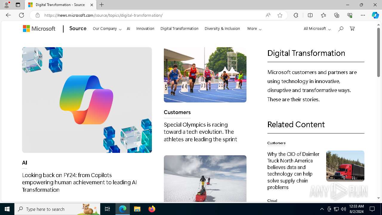Go back to previous page

(x=8, y=15)
